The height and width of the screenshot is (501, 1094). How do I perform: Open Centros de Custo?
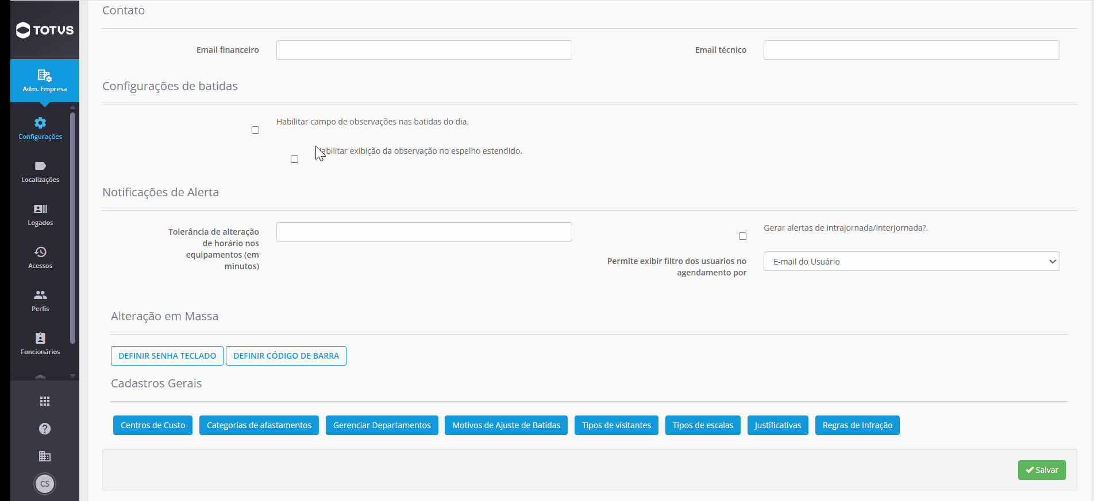153,425
